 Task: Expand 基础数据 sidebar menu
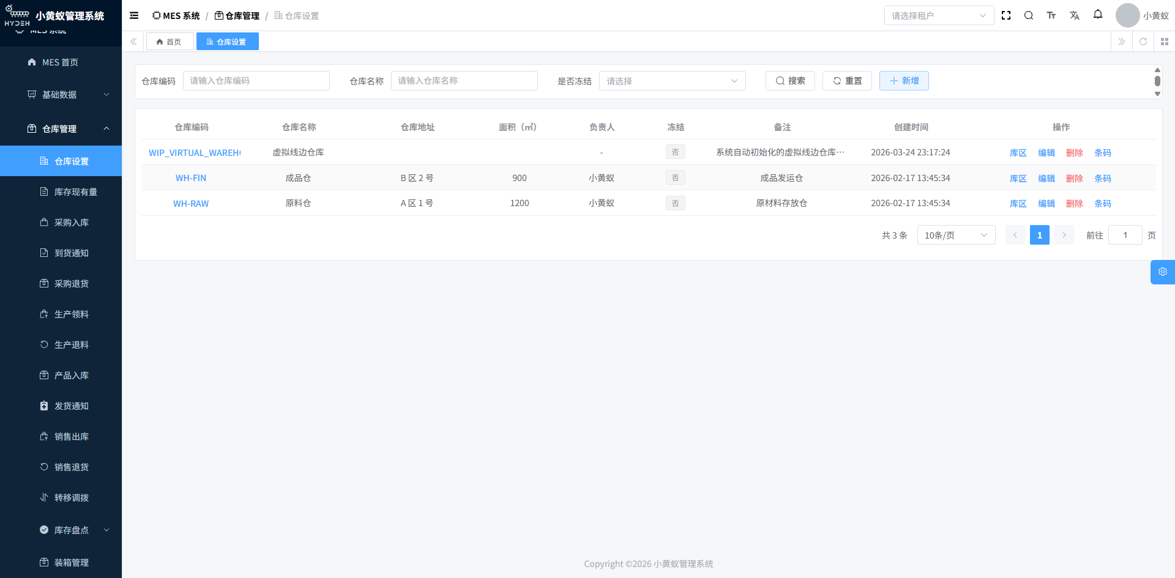coord(61,95)
